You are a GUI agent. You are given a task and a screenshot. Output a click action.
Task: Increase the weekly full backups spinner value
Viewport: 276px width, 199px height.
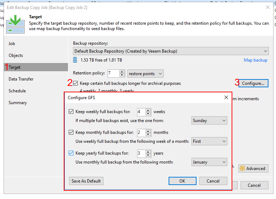click(x=149, y=110)
